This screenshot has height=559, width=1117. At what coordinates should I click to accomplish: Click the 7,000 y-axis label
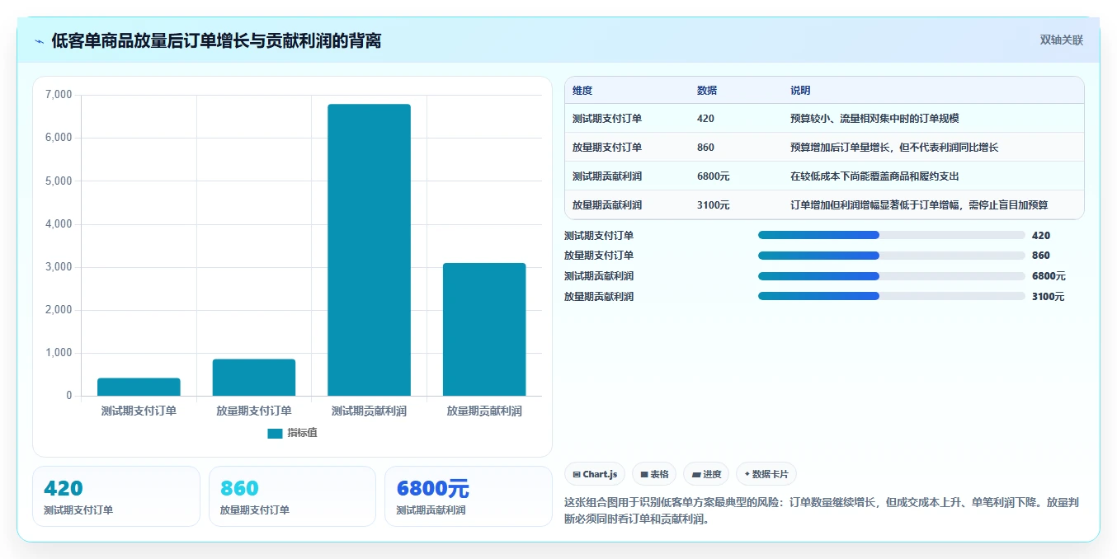59,95
